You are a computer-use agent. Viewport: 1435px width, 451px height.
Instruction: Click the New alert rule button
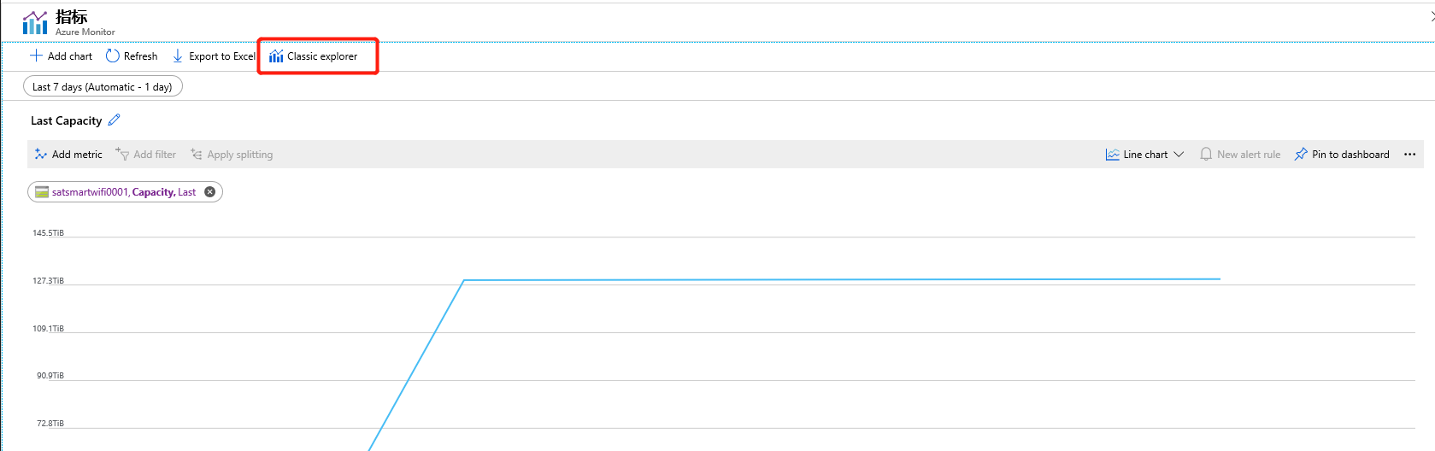[1240, 155]
